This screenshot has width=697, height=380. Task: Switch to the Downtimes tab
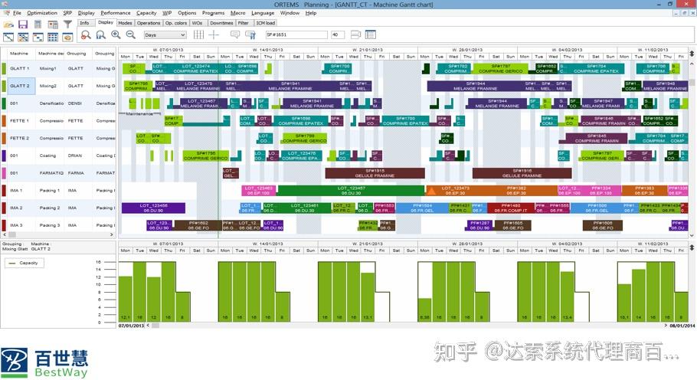(x=221, y=23)
